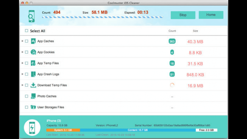
Task: Click the blue Content 10.7 GB storage segment
Action: point(138,130)
